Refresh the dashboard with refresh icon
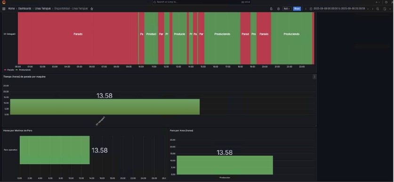 tap(385, 9)
